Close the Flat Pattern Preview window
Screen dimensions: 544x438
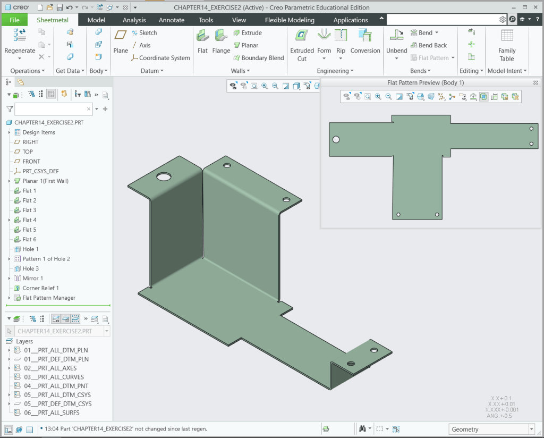pyautogui.click(x=535, y=82)
